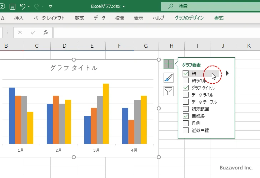Check the データ ラベル checkbox
The height and width of the screenshot is (178, 260).
click(x=186, y=95)
